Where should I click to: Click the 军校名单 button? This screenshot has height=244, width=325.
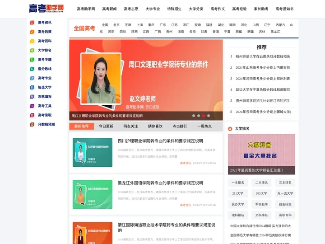(x=261, y=204)
